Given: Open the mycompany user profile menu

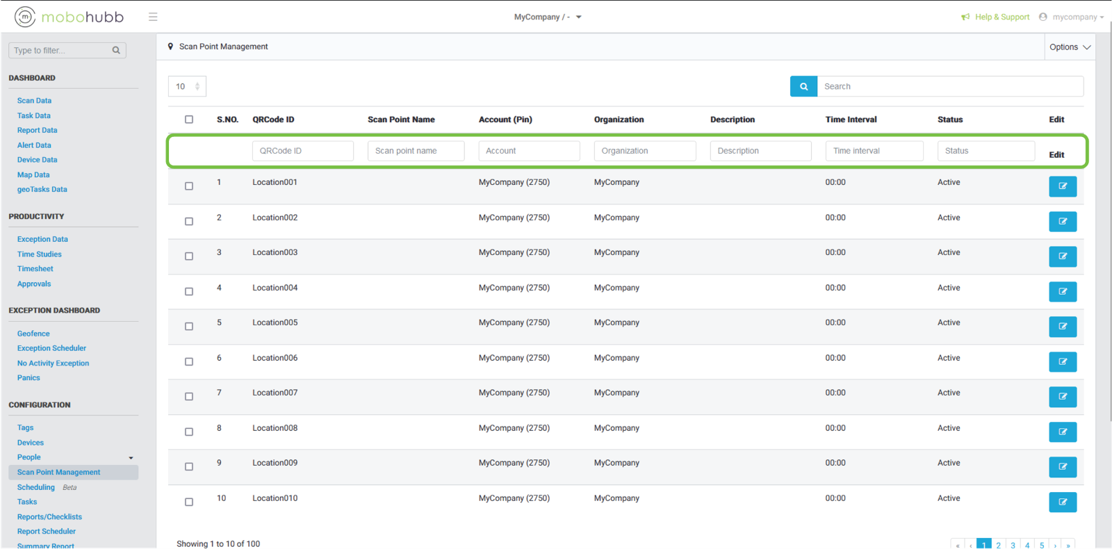Looking at the screenshot, I should (1072, 17).
